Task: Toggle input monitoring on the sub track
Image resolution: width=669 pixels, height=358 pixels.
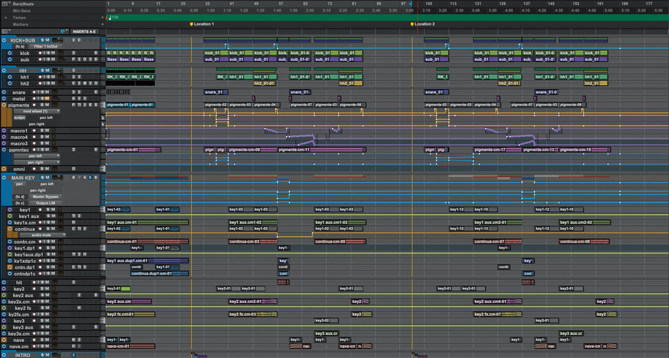Action: tap(43, 60)
